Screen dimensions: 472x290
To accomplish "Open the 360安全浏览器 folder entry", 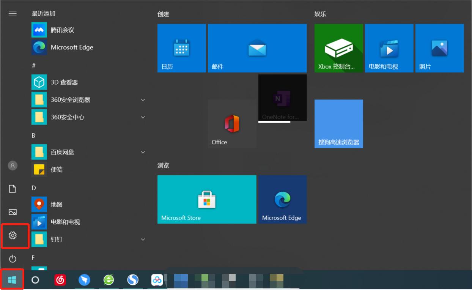I will (88, 100).
